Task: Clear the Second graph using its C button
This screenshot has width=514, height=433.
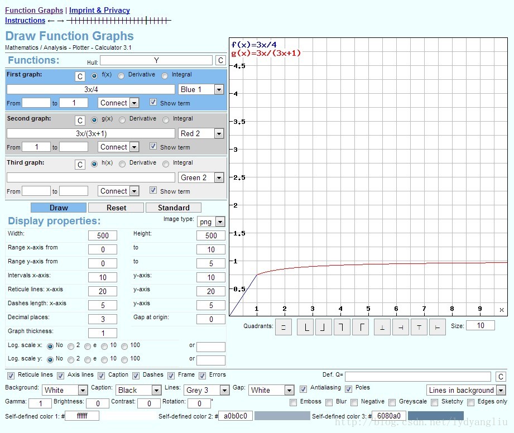Action: click(x=80, y=121)
